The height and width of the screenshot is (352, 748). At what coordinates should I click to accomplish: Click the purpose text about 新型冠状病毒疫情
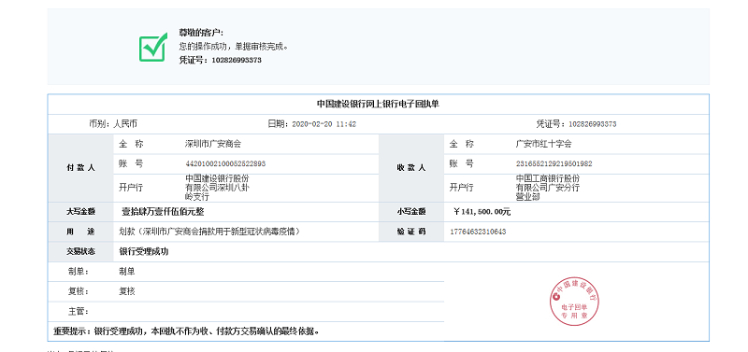coord(209,232)
